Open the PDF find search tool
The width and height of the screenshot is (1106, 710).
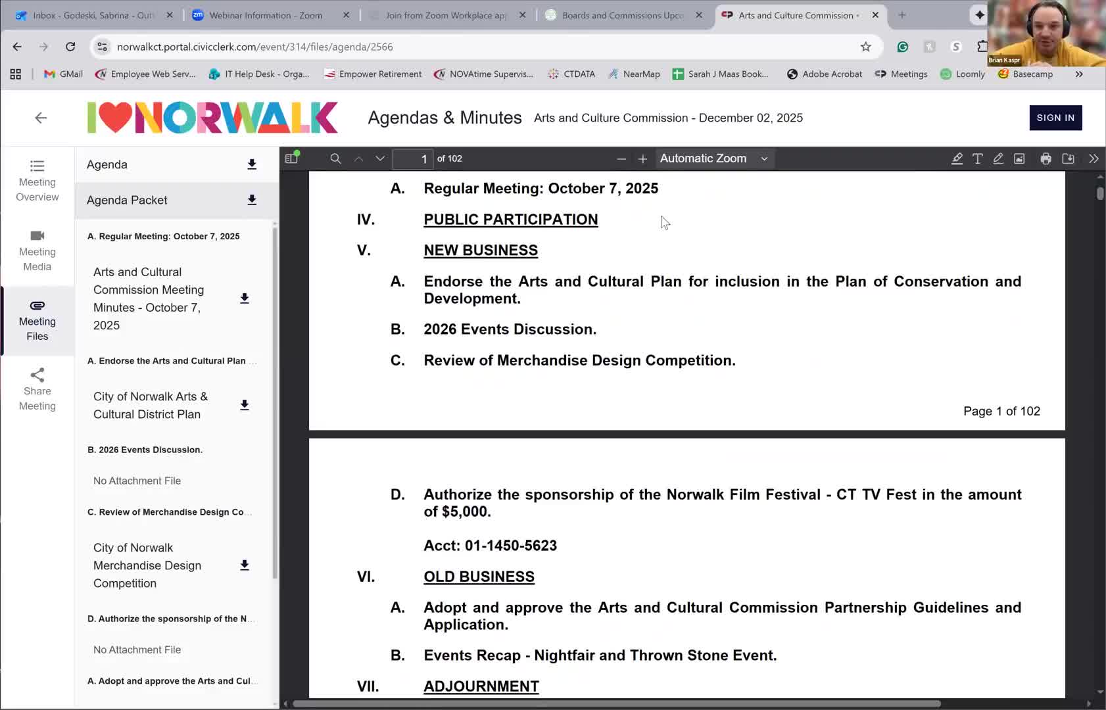pos(335,158)
